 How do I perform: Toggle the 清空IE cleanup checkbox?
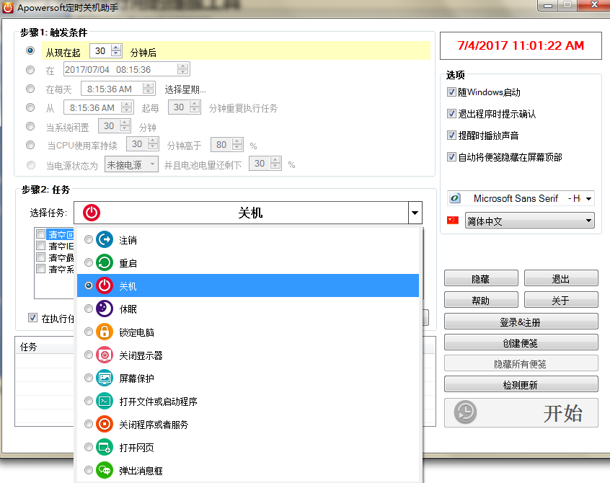pyautogui.click(x=40, y=245)
